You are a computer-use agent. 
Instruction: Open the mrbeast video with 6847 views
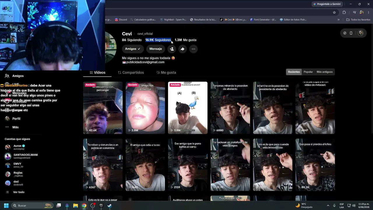tap(315, 108)
